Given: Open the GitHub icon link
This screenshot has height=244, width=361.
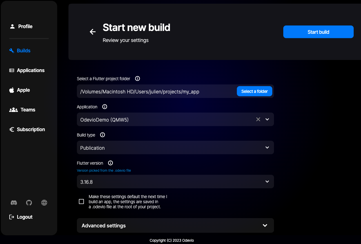Looking at the screenshot, I should (x=29, y=203).
